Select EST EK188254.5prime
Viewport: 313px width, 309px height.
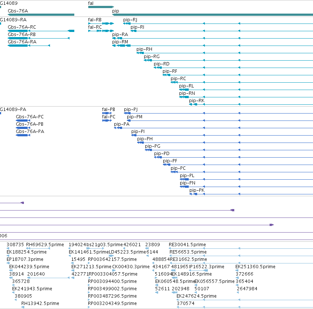coord(26,252)
